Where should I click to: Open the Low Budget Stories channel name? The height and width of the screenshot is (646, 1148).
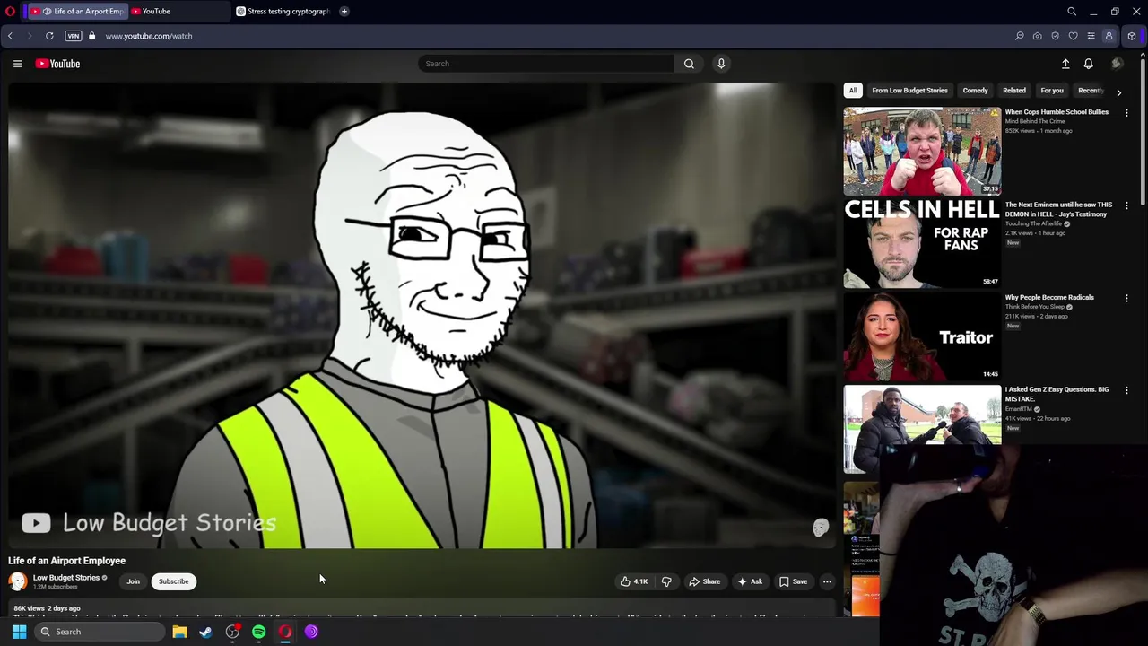pos(66,578)
